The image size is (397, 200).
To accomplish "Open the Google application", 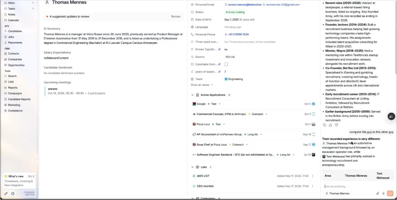I will pos(201,104).
